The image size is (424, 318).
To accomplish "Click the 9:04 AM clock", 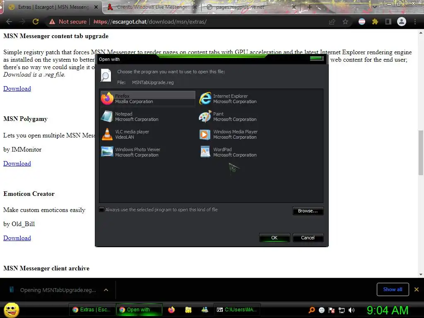I will tap(388, 310).
